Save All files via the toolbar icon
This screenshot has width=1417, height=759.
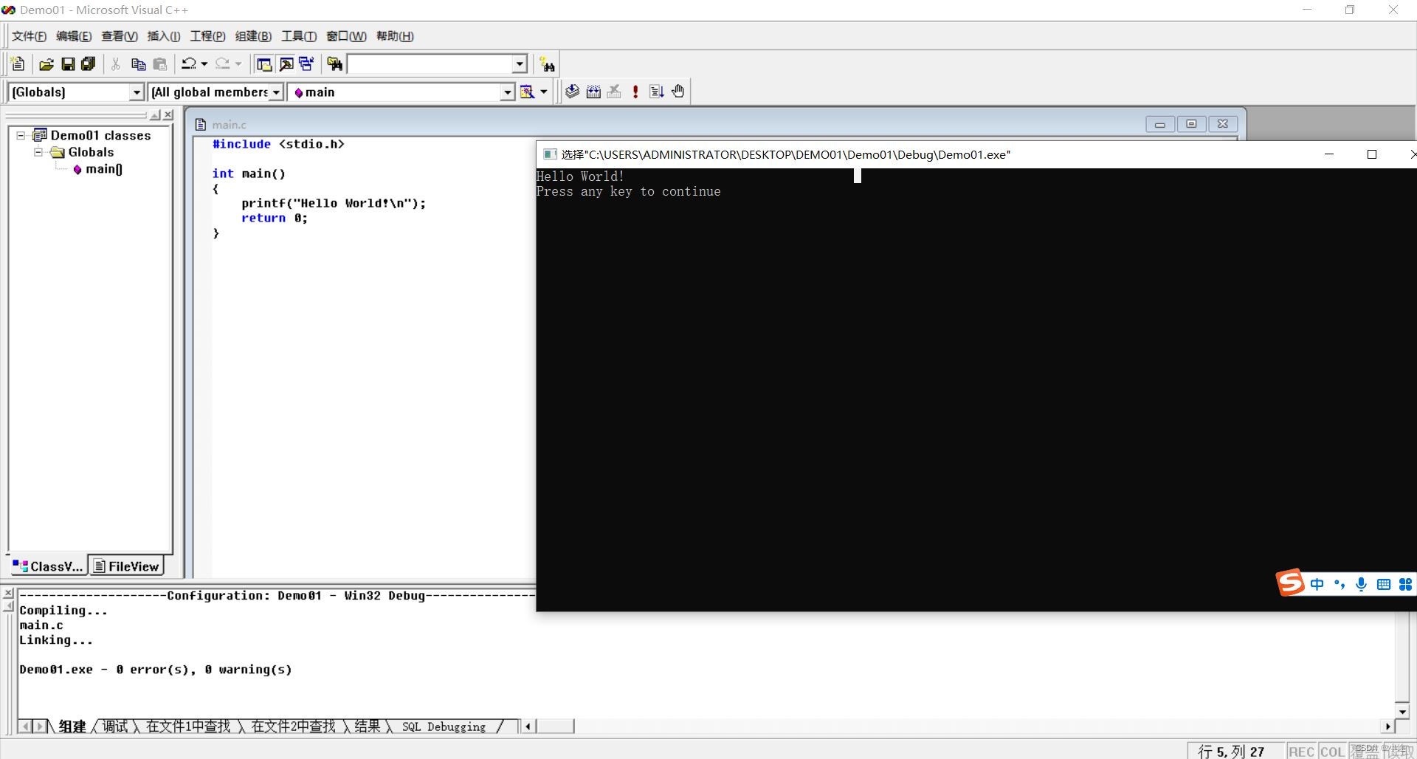click(88, 63)
